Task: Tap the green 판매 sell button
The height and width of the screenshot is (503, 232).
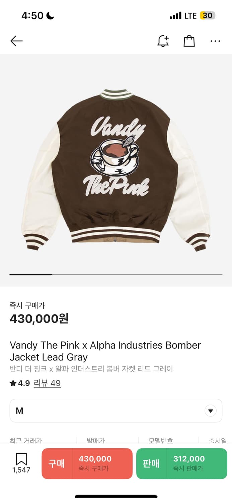Action: pos(182,463)
